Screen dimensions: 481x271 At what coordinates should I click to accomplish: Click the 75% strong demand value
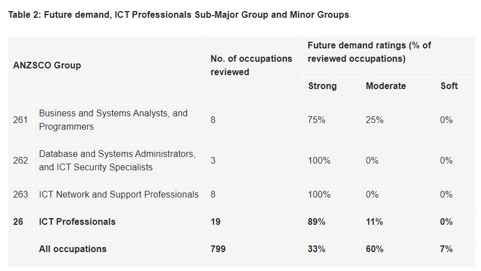click(x=316, y=120)
